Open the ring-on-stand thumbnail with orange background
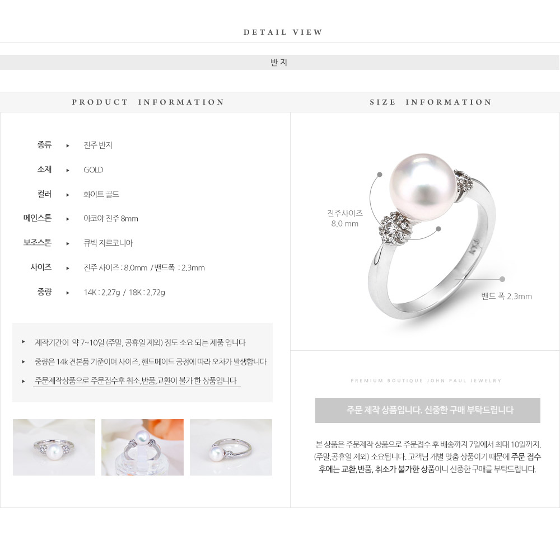Viewport: 560px width, 536px height. point(142,447)
